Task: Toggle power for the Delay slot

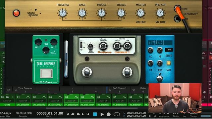Action: (133, 90)
